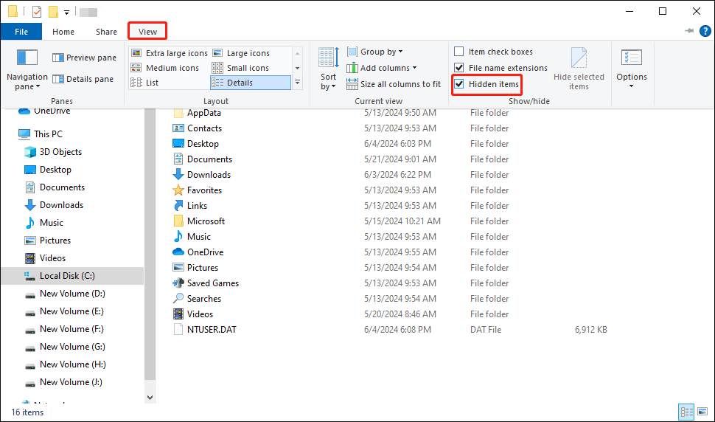Uncheck File name extensions
This screenshot has width=715, height=422.
point(459,68)
